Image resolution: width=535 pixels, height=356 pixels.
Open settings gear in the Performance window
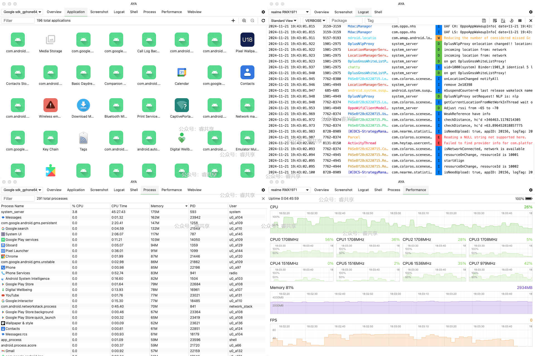[x=531, y=190]
